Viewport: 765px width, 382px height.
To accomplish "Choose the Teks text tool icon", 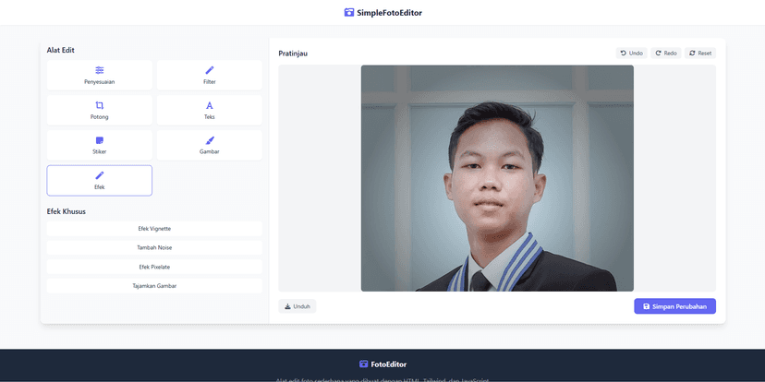I will click(210, 106).
